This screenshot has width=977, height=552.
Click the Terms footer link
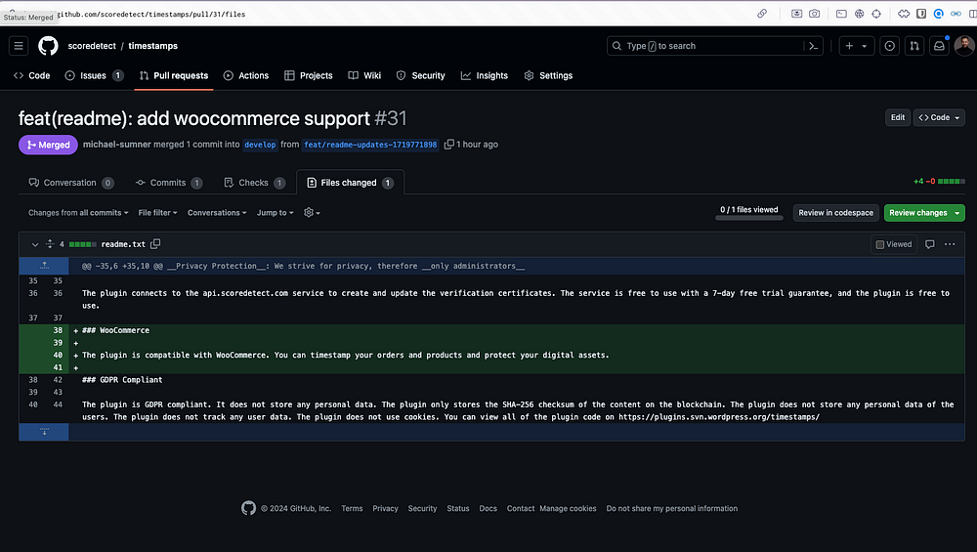click(352, 508)
